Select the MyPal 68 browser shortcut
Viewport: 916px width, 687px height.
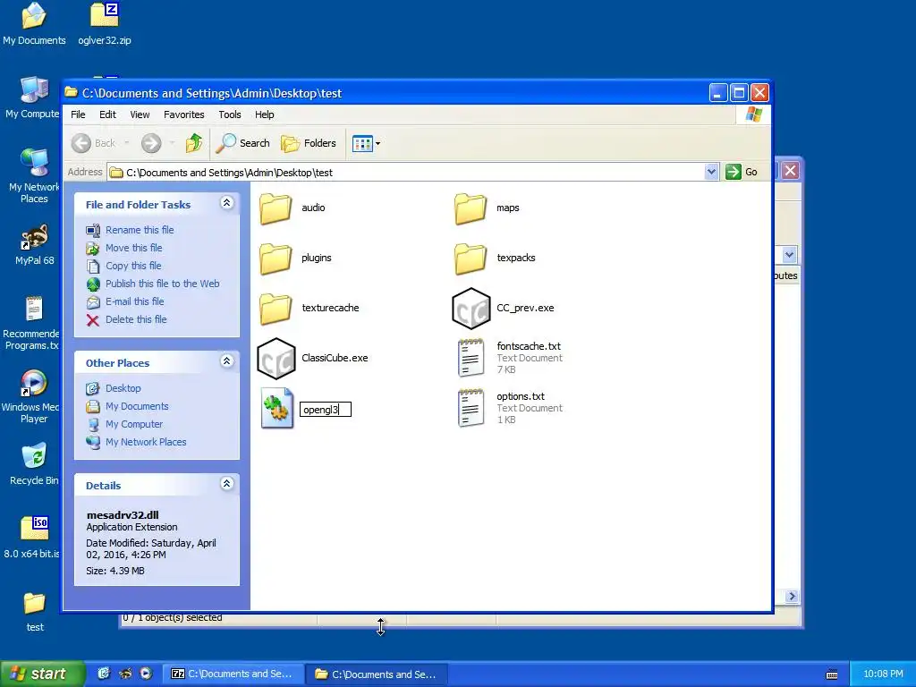(x=35, y=245)
